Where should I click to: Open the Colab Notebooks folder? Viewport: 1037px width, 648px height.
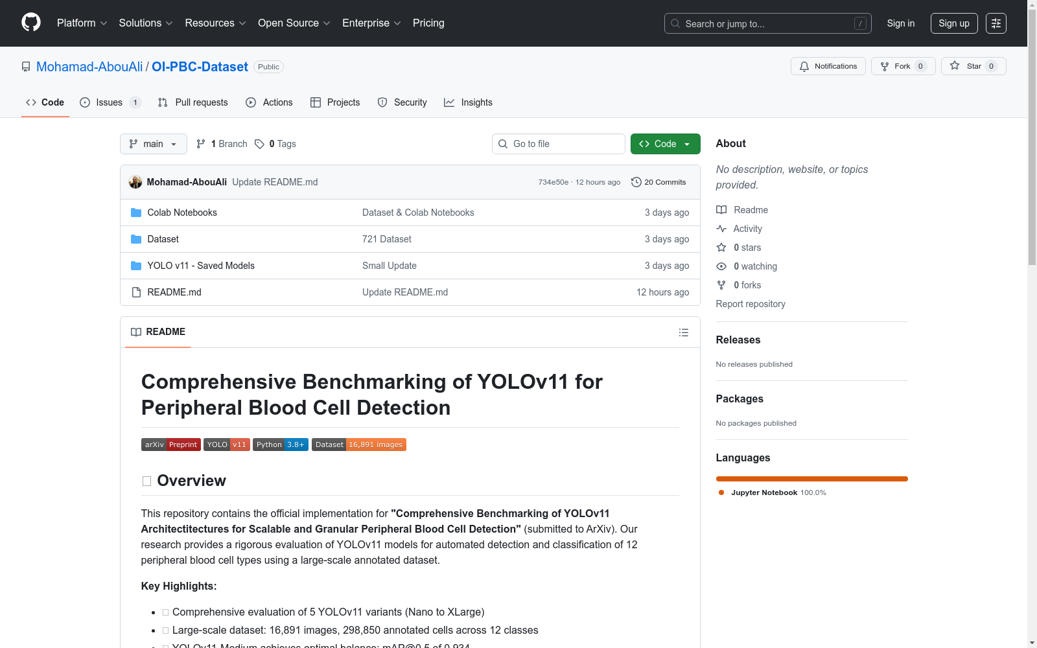182,213
